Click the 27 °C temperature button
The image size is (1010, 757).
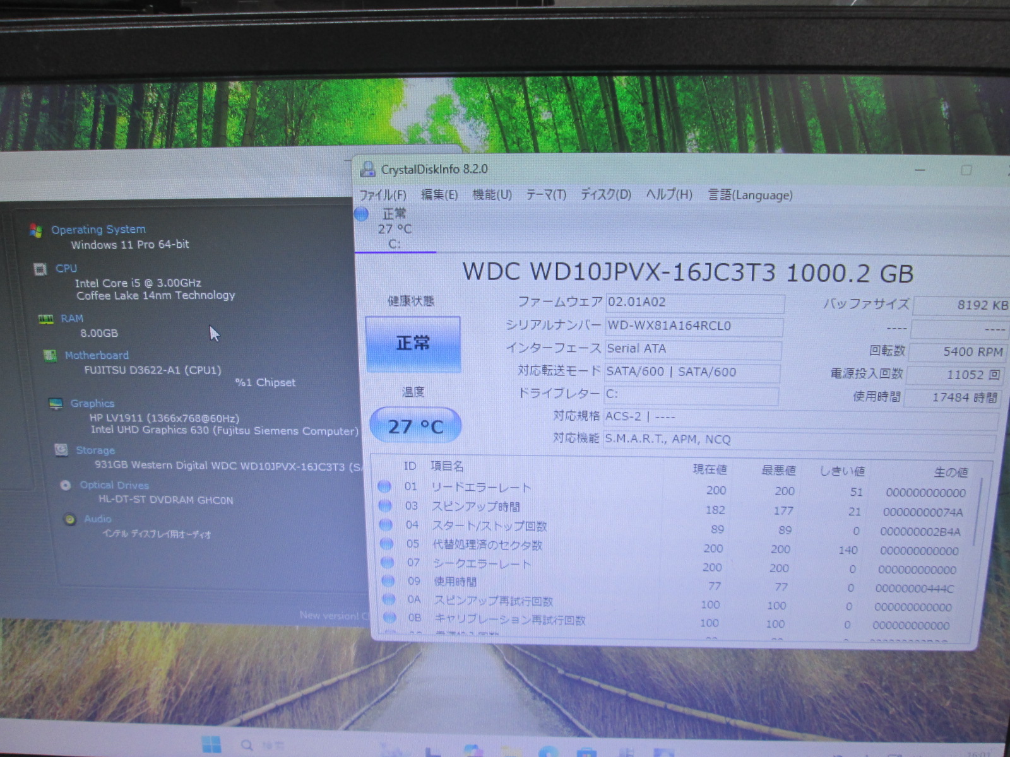415,426
